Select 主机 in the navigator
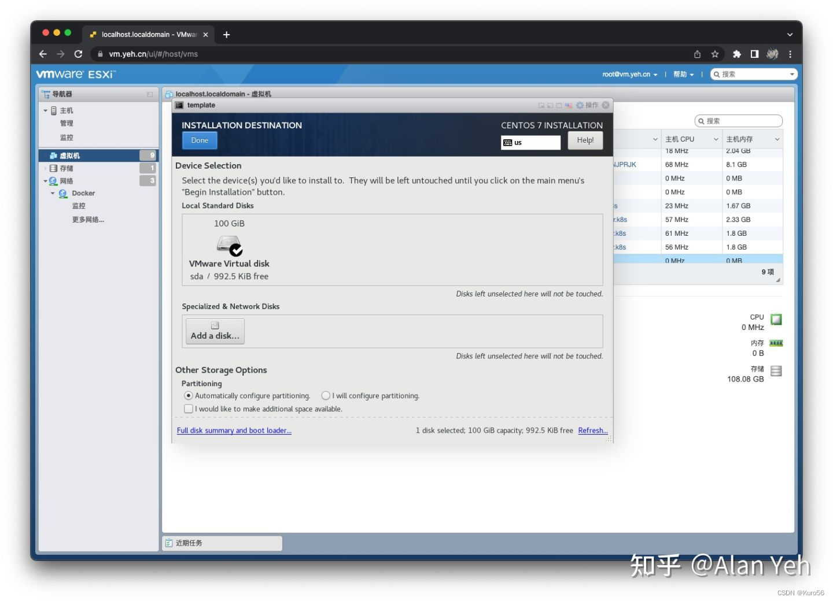833x601 pixels. 67,110
